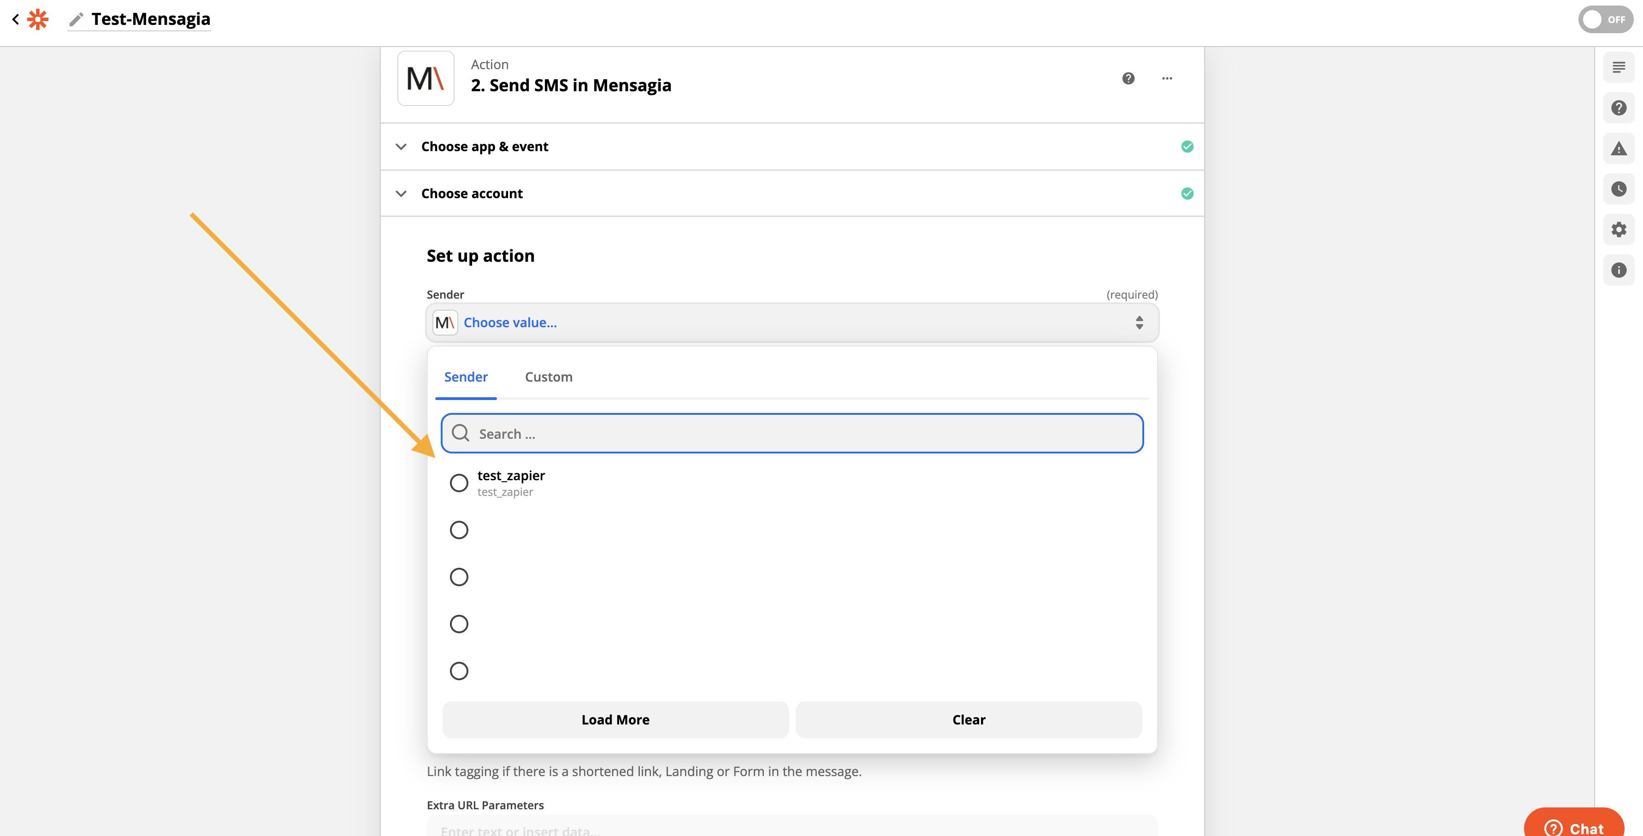
Task: Expand the Choose app & event section
Action: (484, 147)
